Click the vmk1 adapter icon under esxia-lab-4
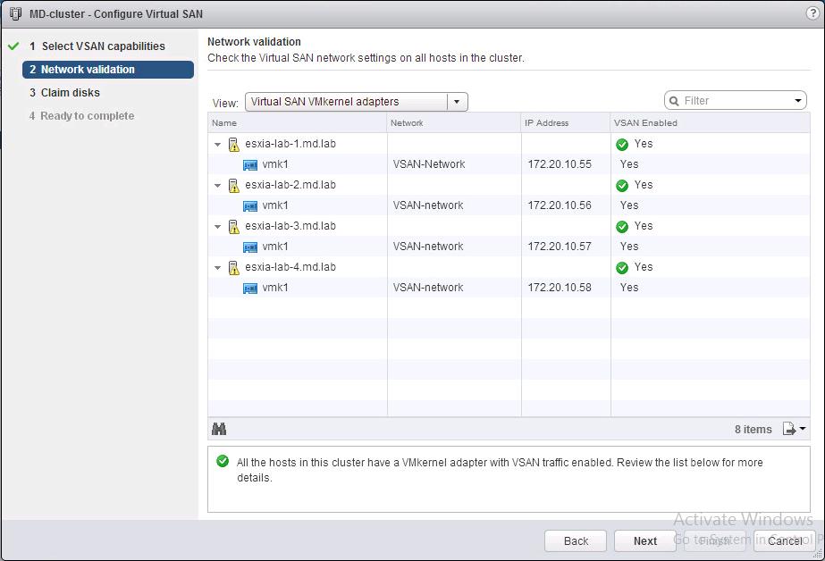This screenshot has height=561, width=825. click(250, 288)
